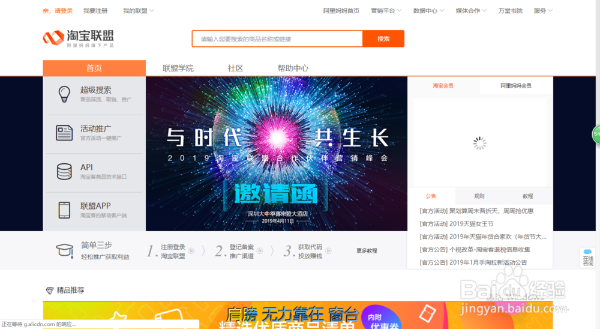The width and height of the screenshot is (600, 329).
Task: Open announcement 聚划算周末吾折天
Action: tap(476, 211)
